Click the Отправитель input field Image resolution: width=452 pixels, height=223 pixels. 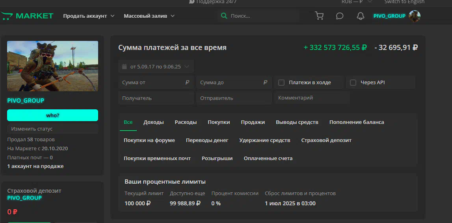[234, 98]
